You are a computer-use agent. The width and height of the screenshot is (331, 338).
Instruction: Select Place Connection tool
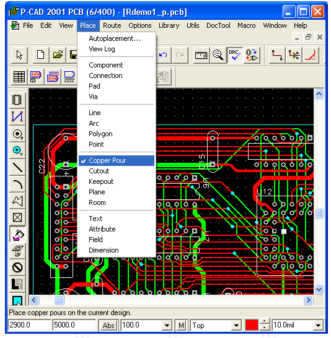(17, 116)
